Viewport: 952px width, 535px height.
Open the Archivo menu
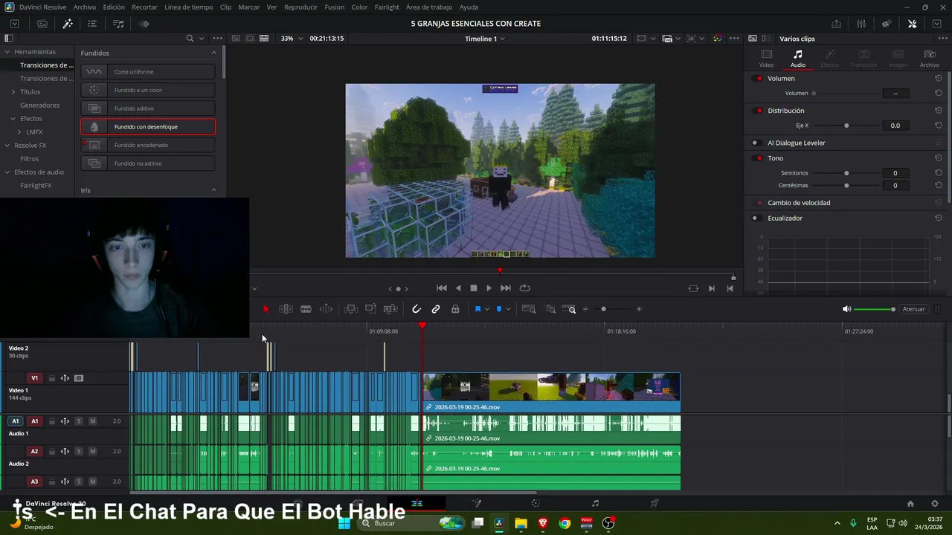click(x=84, y=7)
